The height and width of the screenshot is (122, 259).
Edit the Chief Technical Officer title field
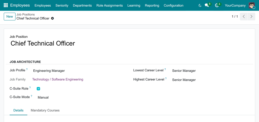(x=43, y=43)
